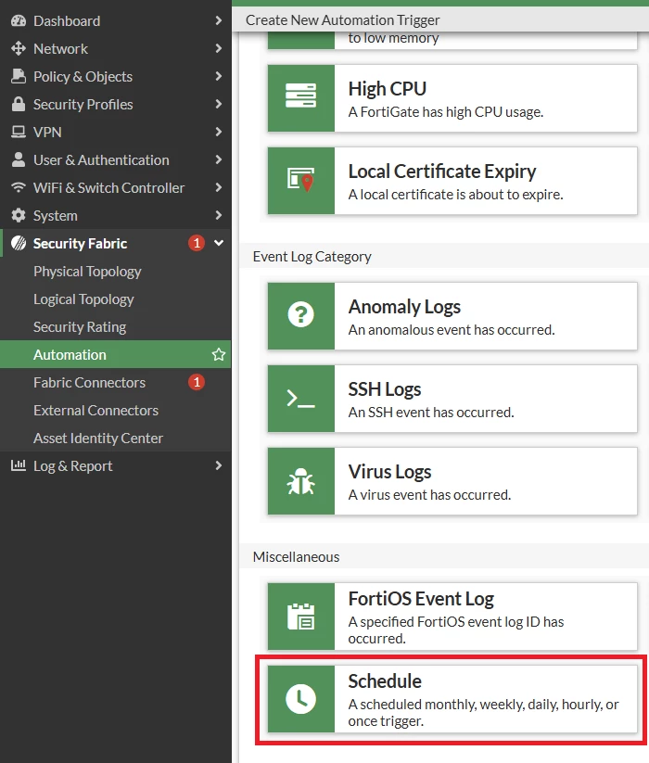Open Security Rating page

(115, 326)
